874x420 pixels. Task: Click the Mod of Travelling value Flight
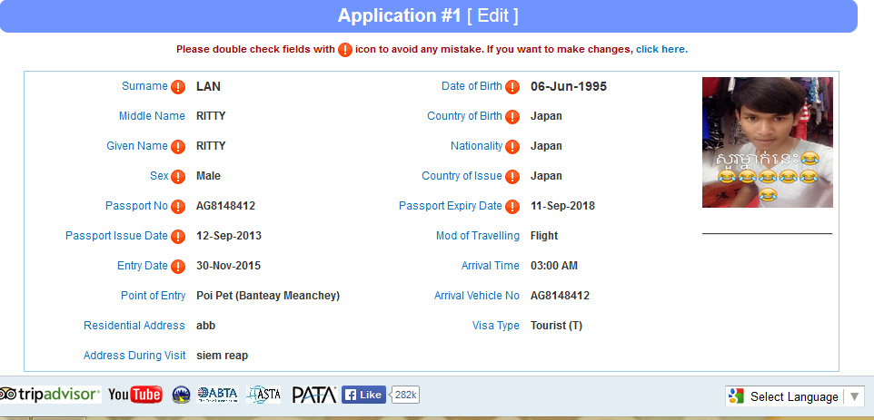[x=544, y=236]
